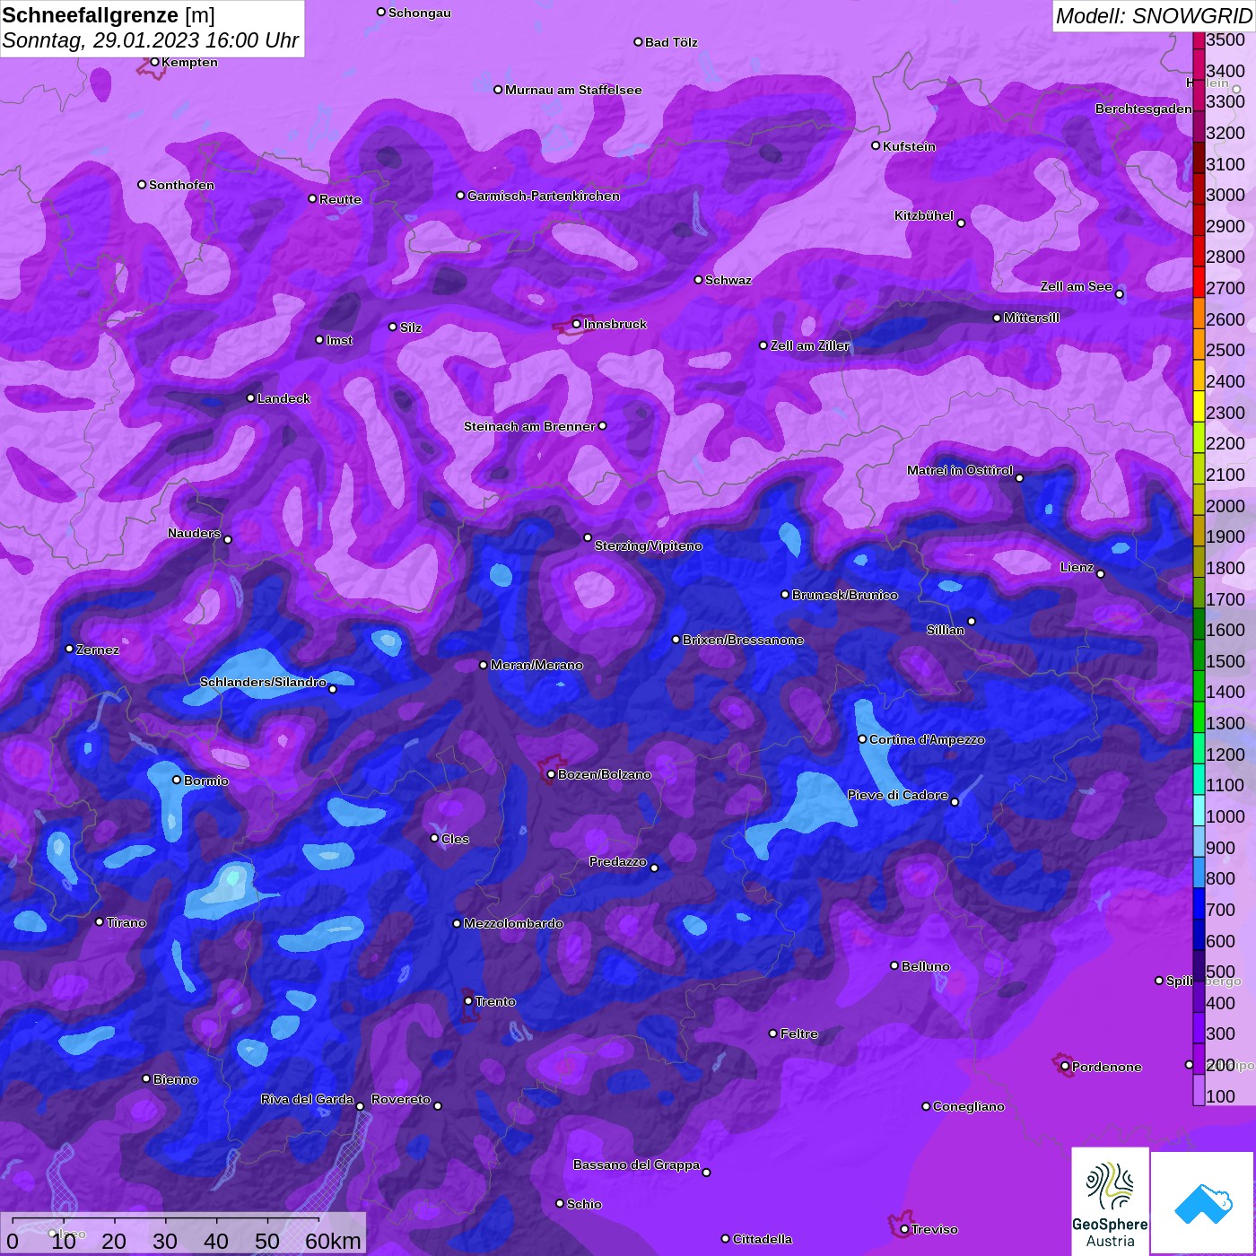Click the Schlanders/Silandro label

[x=263, y=682]
